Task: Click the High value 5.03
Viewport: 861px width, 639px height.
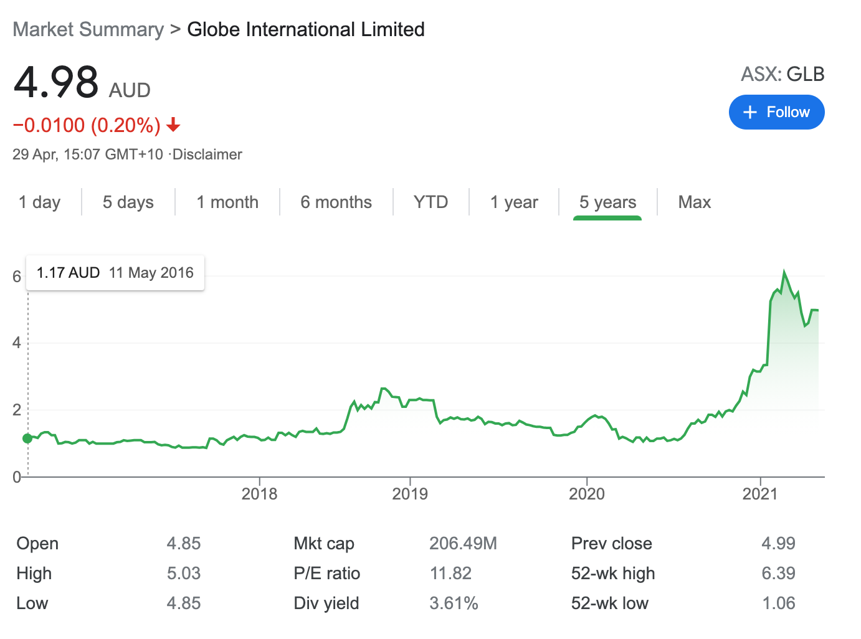Action: (184, 573)
